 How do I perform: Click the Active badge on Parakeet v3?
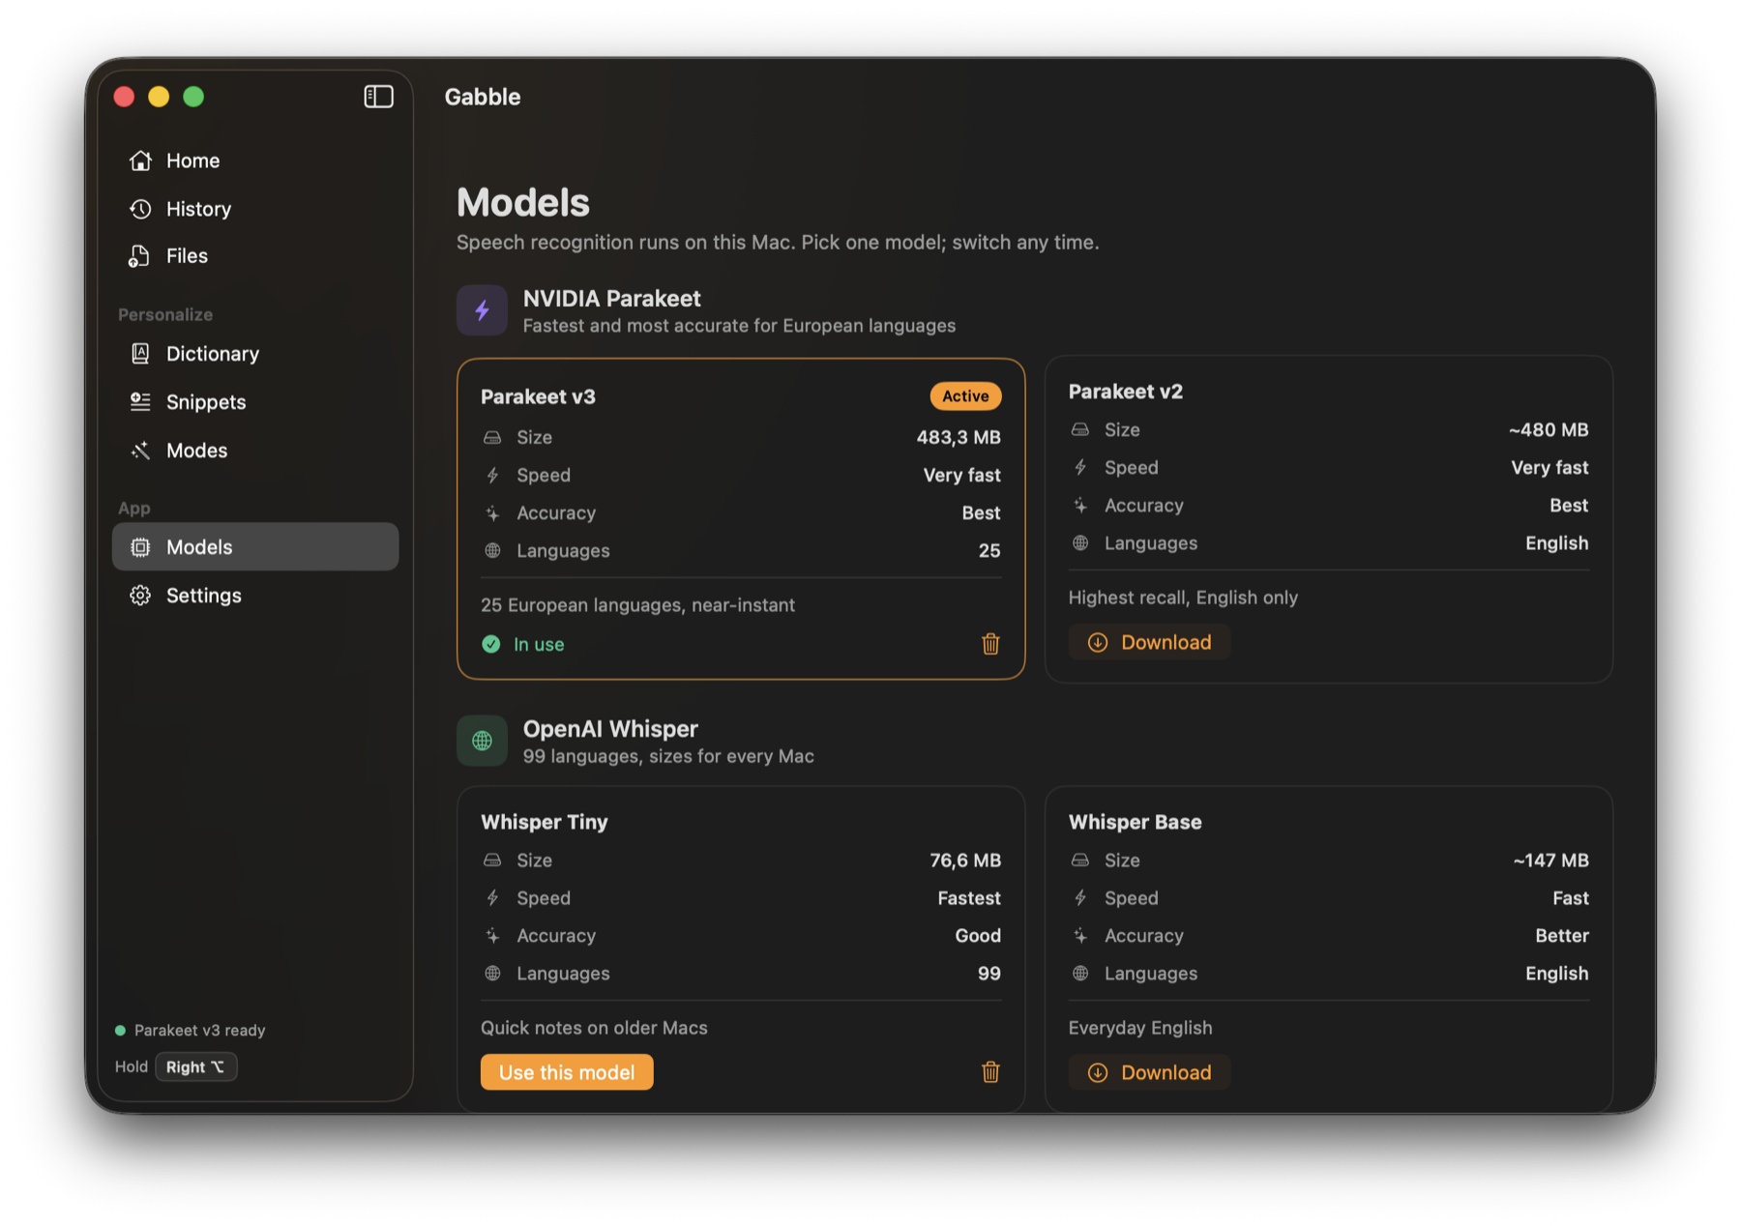(965, 396)
